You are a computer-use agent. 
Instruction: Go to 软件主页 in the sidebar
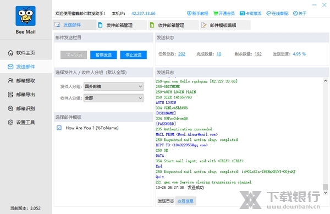25,53
